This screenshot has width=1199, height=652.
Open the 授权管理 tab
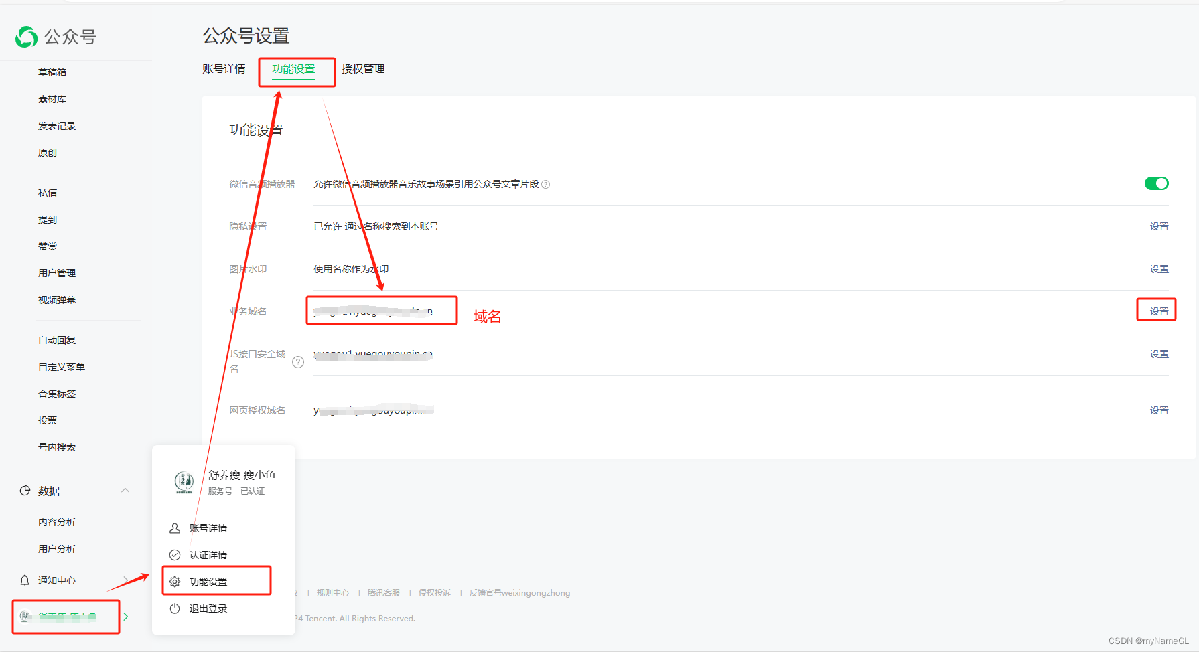coord(363,69)
